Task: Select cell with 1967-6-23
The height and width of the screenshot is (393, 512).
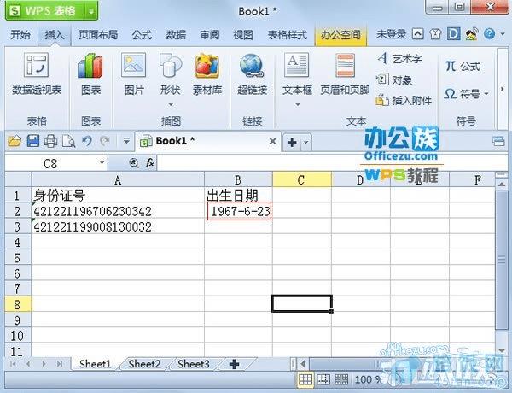Action: point(239,211)
